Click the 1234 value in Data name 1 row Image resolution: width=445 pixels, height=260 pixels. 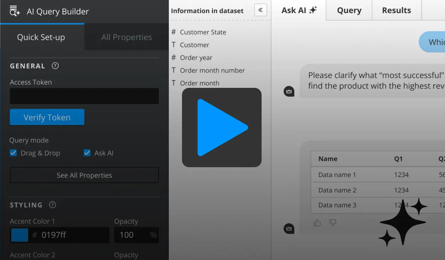click(x=401, y=175)
